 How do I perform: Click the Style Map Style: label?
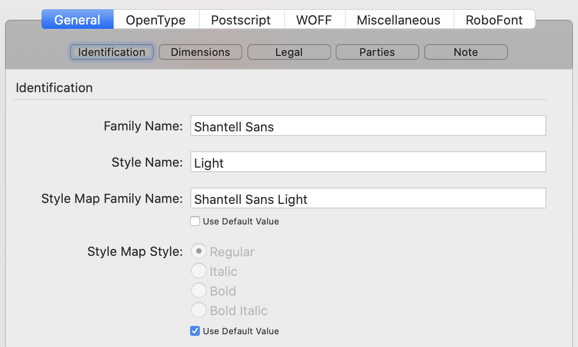click(135, 251)
